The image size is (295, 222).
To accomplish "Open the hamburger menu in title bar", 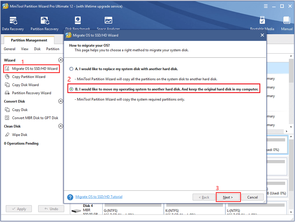I will (266, 6).
